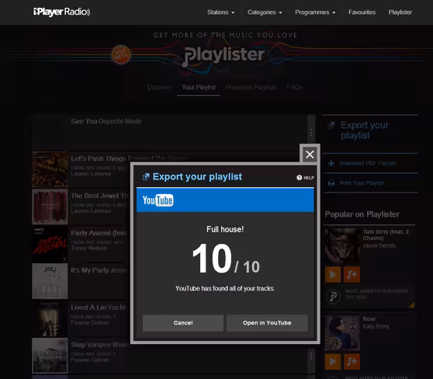Expand the Categories dropdown menu
The image size is (433, 379).
pos(265,12)
